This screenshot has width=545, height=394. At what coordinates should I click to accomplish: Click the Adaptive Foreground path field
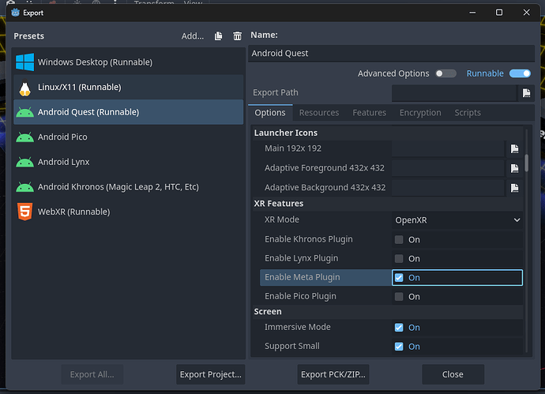tap(449, 168)
